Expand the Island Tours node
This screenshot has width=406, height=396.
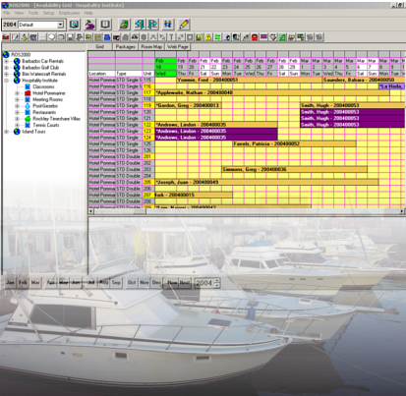pyautogui.click(x=6, y=132)
